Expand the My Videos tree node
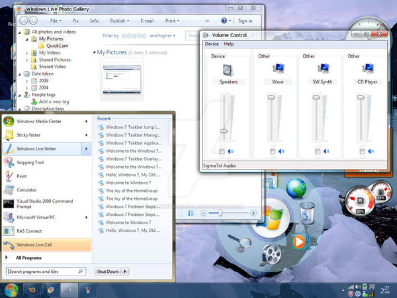 click(27, 53)
